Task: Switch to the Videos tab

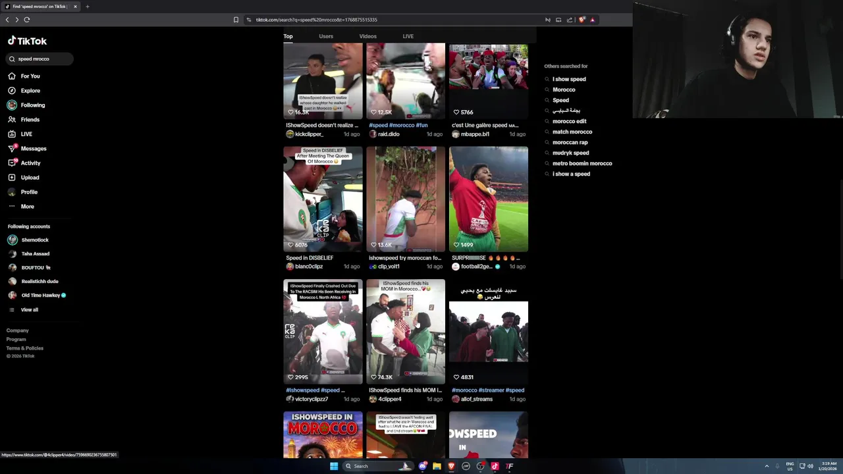Action: (367, 36)
